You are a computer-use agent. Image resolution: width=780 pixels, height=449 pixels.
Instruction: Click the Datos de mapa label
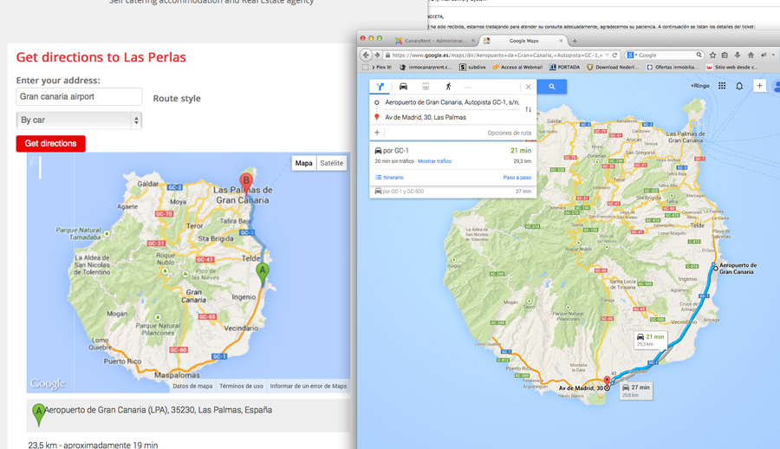point(192,386)
